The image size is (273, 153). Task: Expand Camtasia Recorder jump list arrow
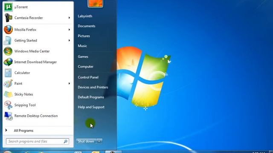coord(69,18)
